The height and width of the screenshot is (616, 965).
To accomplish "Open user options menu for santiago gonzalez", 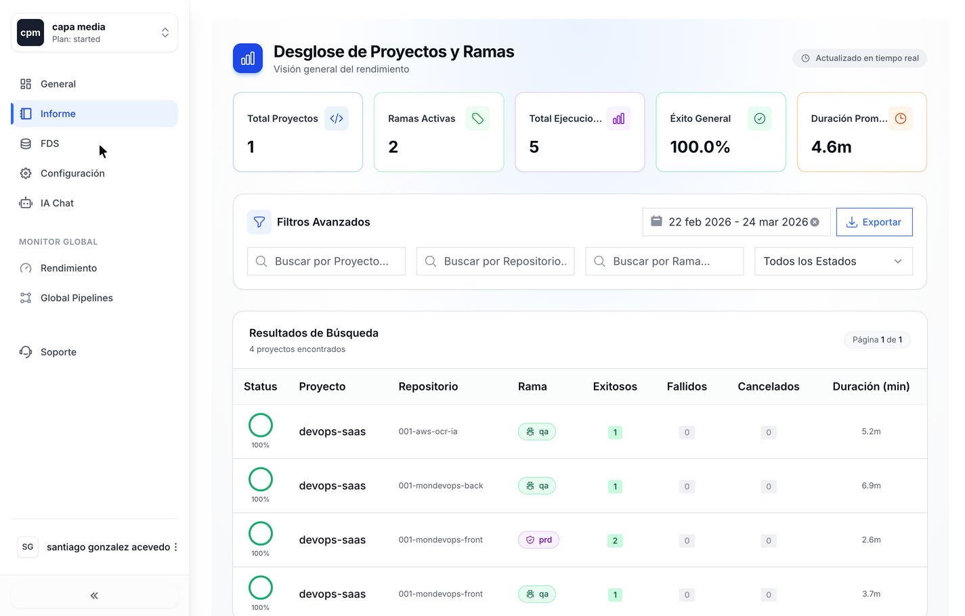I will click(x=175, y=547).
